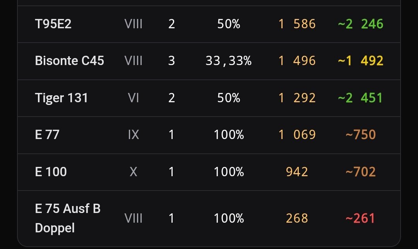Viewport: 418px width, 249px height.
Task: Select the E 100 tank name
Action: [51, 172]
